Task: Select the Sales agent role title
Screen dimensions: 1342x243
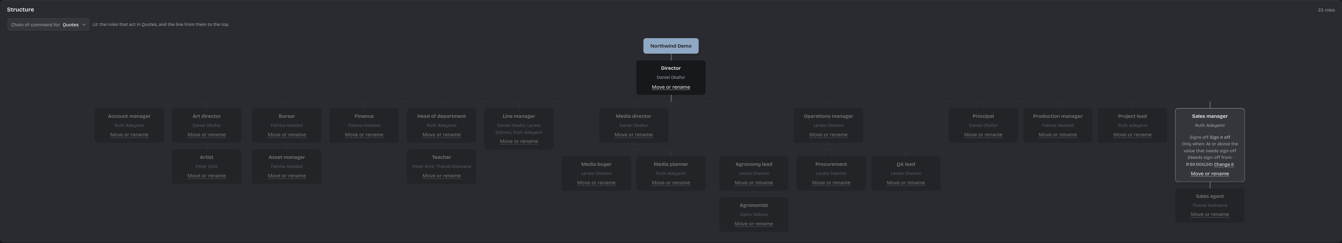Action: pos(1210,196)
